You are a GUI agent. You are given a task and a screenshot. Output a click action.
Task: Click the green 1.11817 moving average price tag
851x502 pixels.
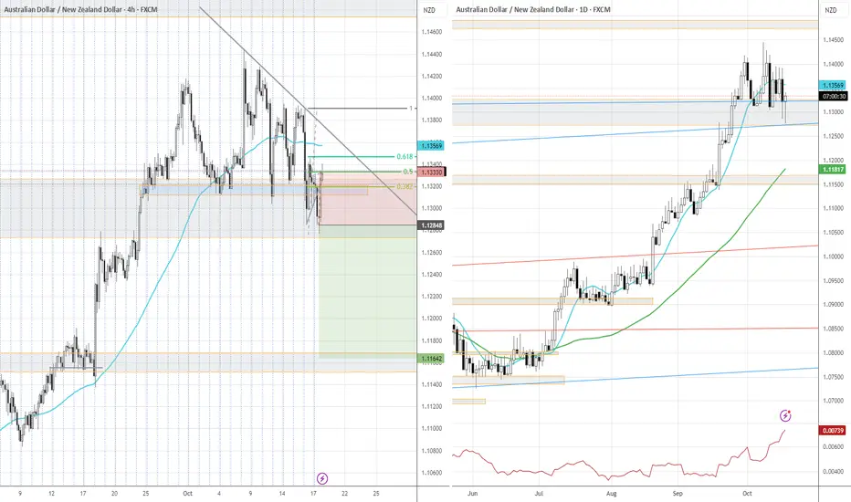click(x=833, y=170)
